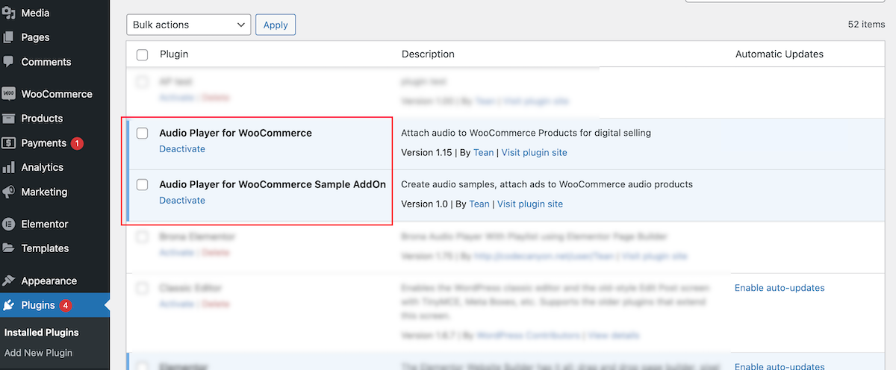896x370 pixels.
Task: Open Installed Plugins submenu item
Action: coord(41,333)
